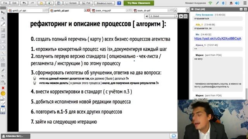Select the highlighter brush tool
The image size is (248, 139).
tap(3, 70)
